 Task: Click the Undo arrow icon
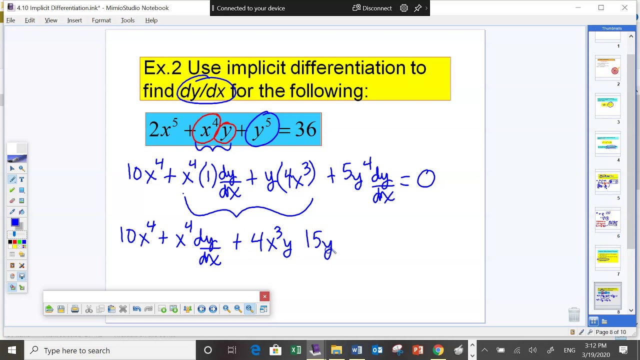(x=136, y=309)
